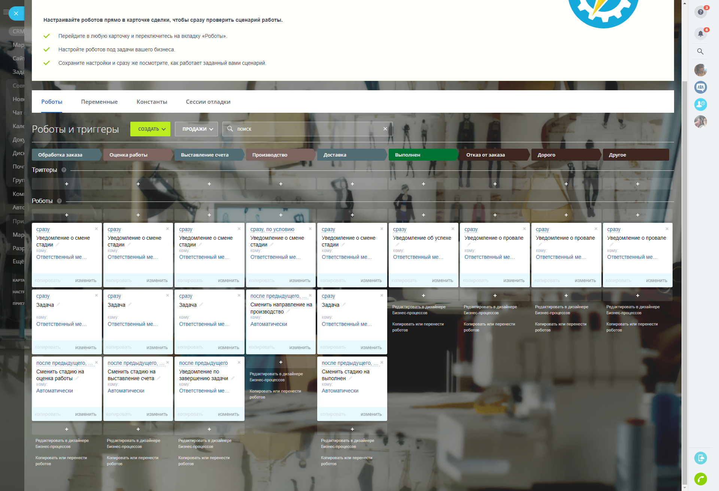This screenshot has width=719, height=491.
Task: Click question mark next to Роботы heading
Action: tap(59, 201)
